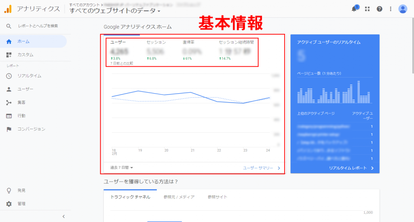The height and width of the screenshot is (222, 414).
Task: Click the 上位のアクティブ ページ column header
Action: (x=316, y=113)
